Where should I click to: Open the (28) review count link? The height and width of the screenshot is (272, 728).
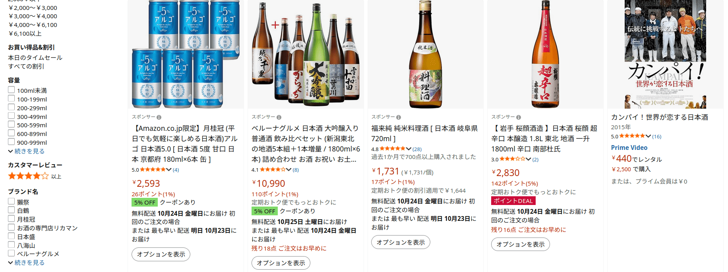click(417, 149)
